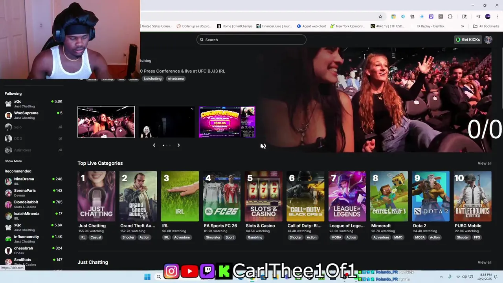Open the Extensions puzzle-piece menu

point(450,17)
